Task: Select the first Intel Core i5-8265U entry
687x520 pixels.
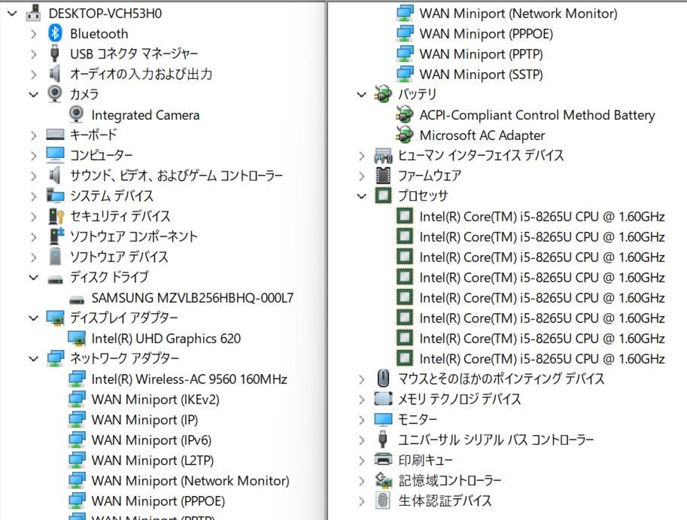Action: coord(543,217)
